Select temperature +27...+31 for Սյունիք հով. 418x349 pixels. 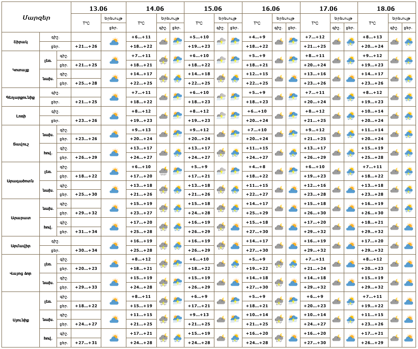click(86, 343)
